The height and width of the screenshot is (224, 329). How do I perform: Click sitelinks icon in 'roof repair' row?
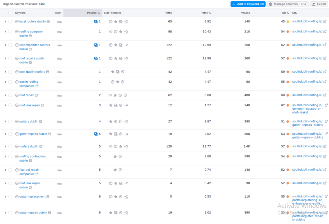pos(110,95)
